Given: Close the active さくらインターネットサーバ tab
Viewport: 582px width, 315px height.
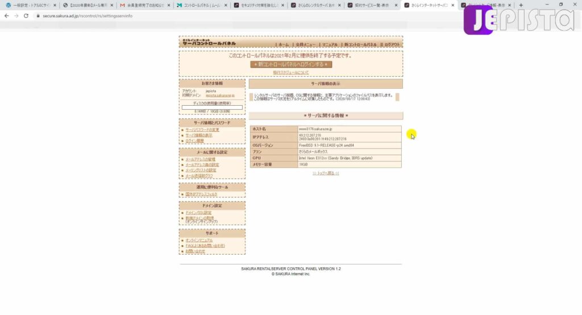Looking at the screenshot, I should pos(452,5).
